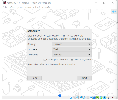Toggle the Use US keyboard checkbox
The image size is (118, 100).
point(72,60)
